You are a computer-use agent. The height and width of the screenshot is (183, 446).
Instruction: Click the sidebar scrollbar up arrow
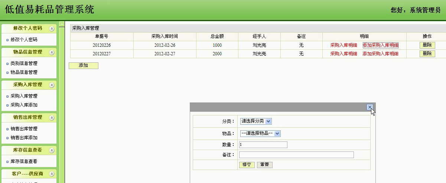62,24
